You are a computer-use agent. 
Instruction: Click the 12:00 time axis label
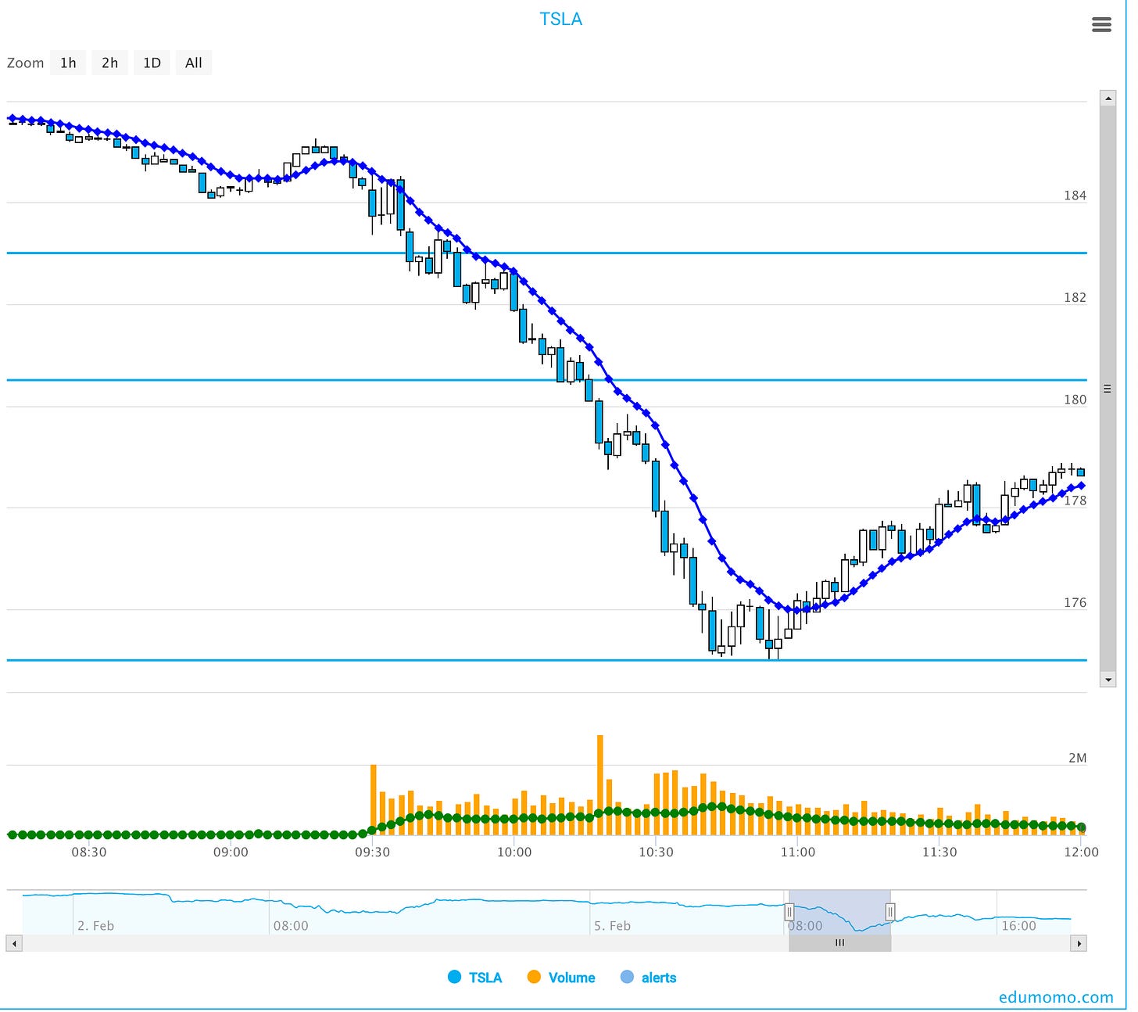(x=1081, y=852)
